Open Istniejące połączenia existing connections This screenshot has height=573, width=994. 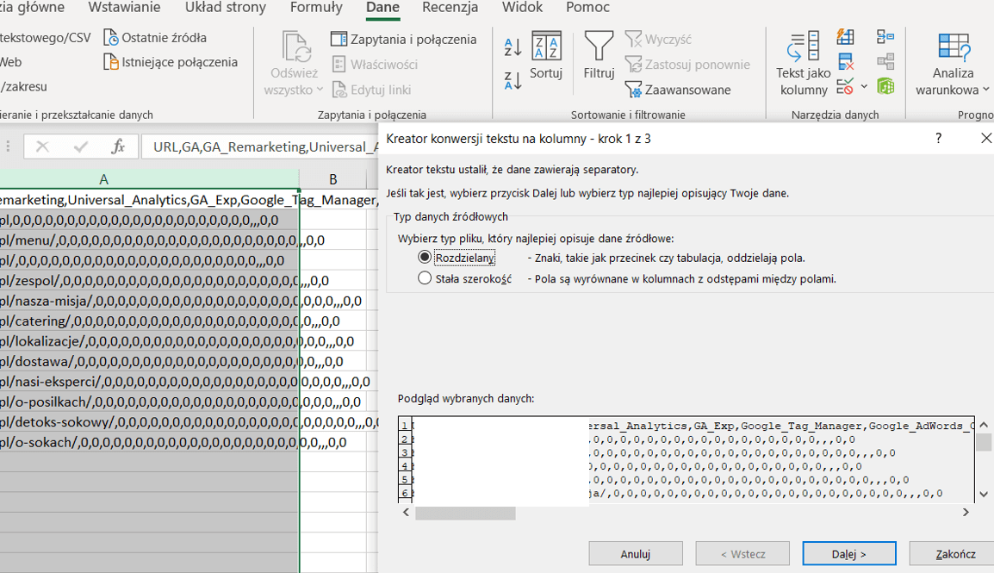pos(170,62)
